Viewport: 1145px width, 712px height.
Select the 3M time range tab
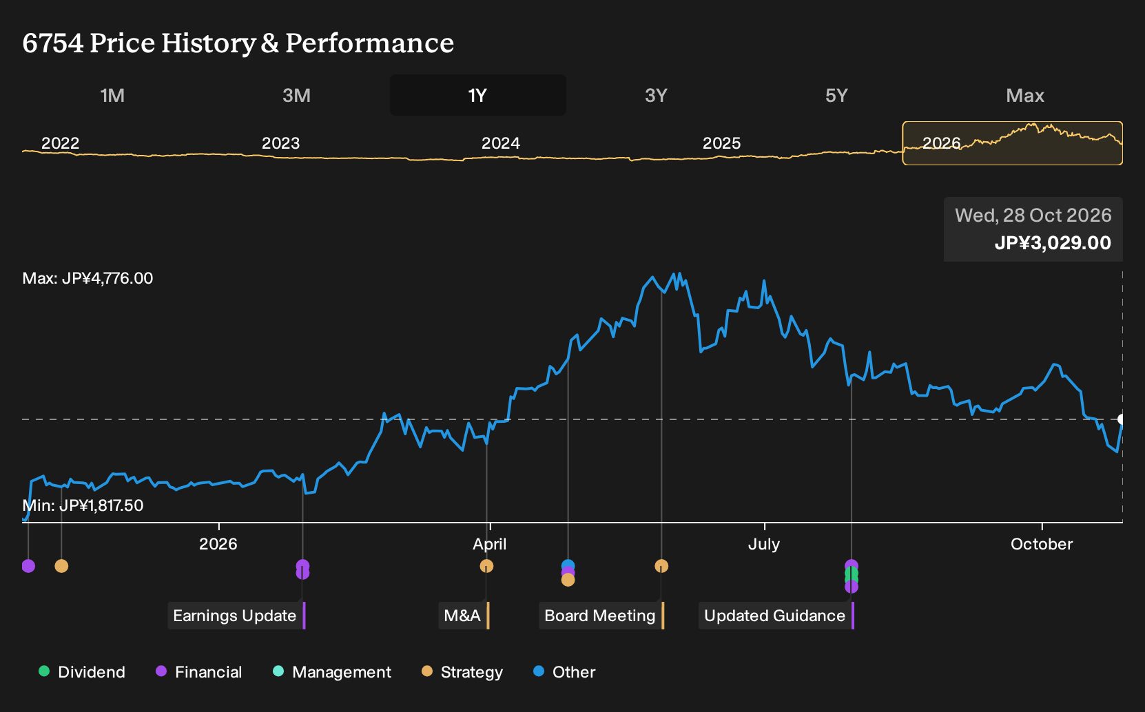296,95
